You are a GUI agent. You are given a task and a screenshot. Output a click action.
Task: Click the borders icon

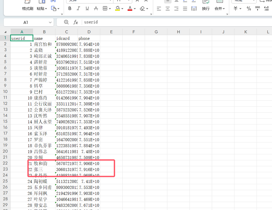pyautogui.click(x=105, y=8)
